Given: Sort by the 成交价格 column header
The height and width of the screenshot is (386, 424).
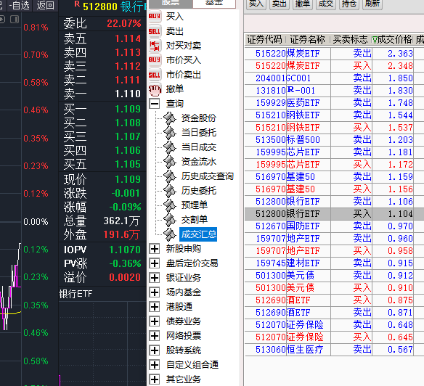Looking at the screenshot, I should coord(392,40).
